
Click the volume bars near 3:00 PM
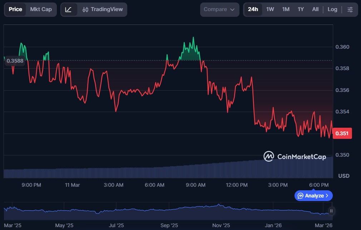pyautogui.click(x=278, y=169)
